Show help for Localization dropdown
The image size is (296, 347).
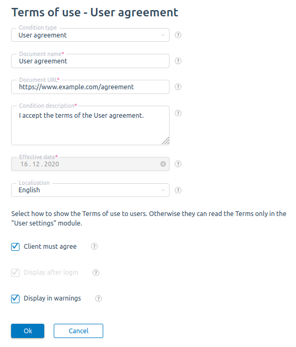178,190
